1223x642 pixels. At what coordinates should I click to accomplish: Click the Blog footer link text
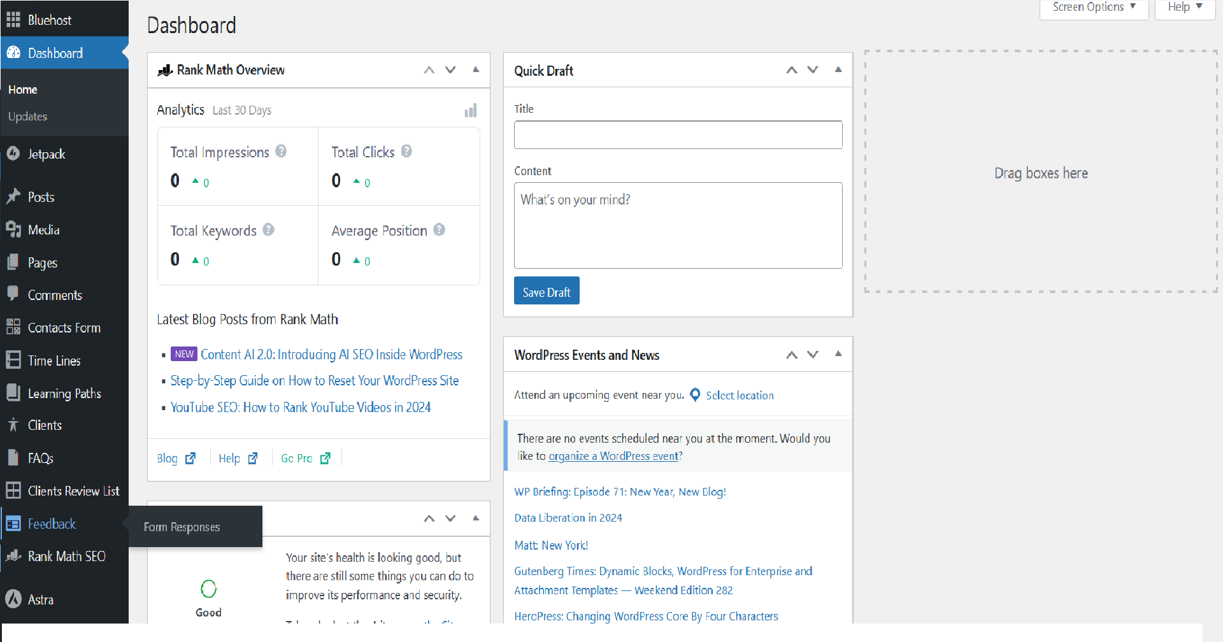(x=167, y=459)
